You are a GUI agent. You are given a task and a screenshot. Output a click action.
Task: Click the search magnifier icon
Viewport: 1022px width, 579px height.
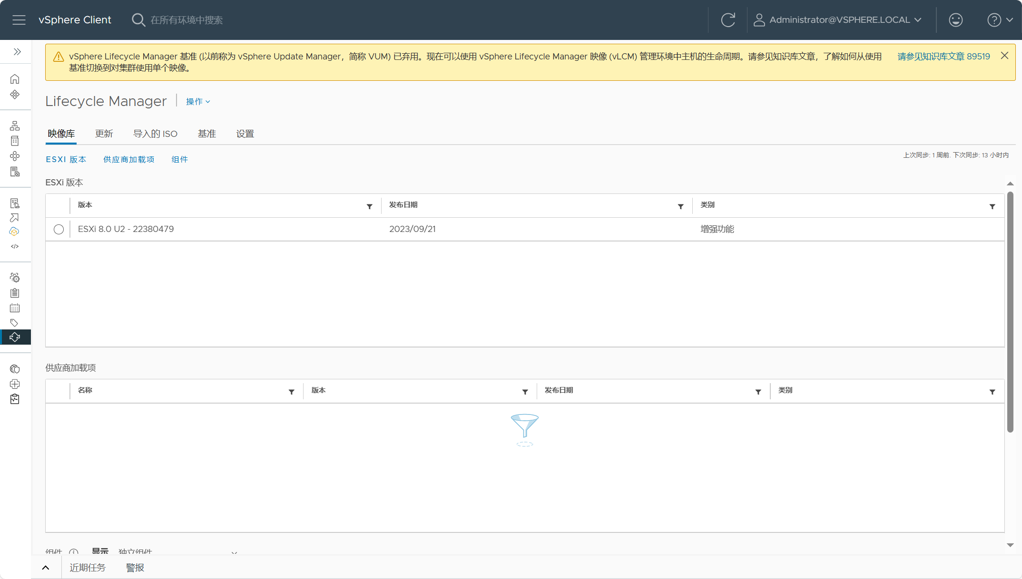point(138,20)
